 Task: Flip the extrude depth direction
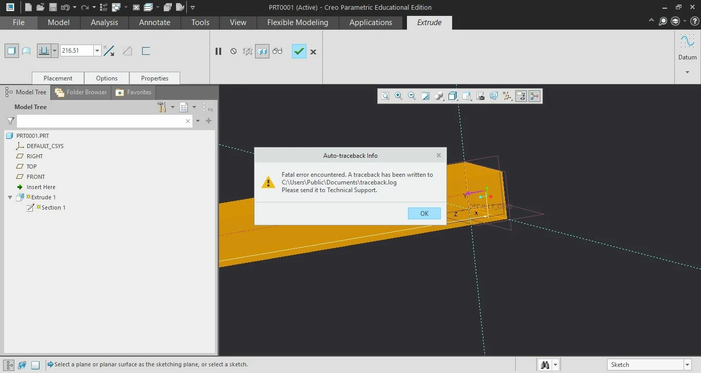tap(109, 51)
